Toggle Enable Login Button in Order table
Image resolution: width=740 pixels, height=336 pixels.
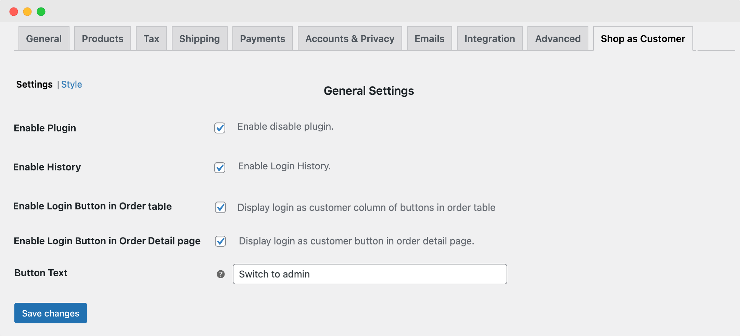click(x=220, y=207)
